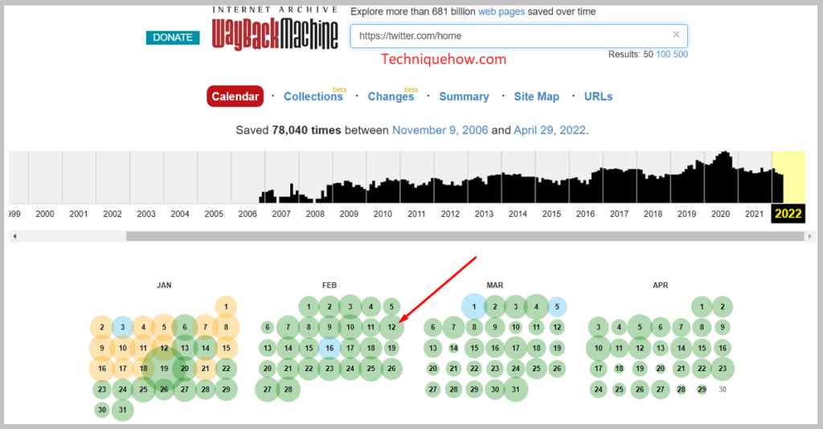Switch to the Summary tab
The image size is (823, 429).
pyautogui.click(x=464, y=96)
